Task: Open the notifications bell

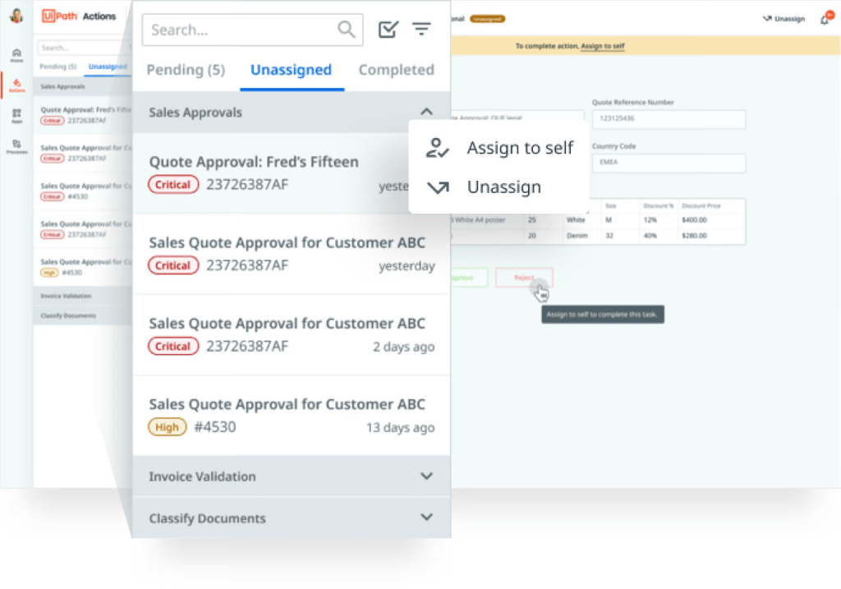Action: pyautogui.click(x=824, y=20)
